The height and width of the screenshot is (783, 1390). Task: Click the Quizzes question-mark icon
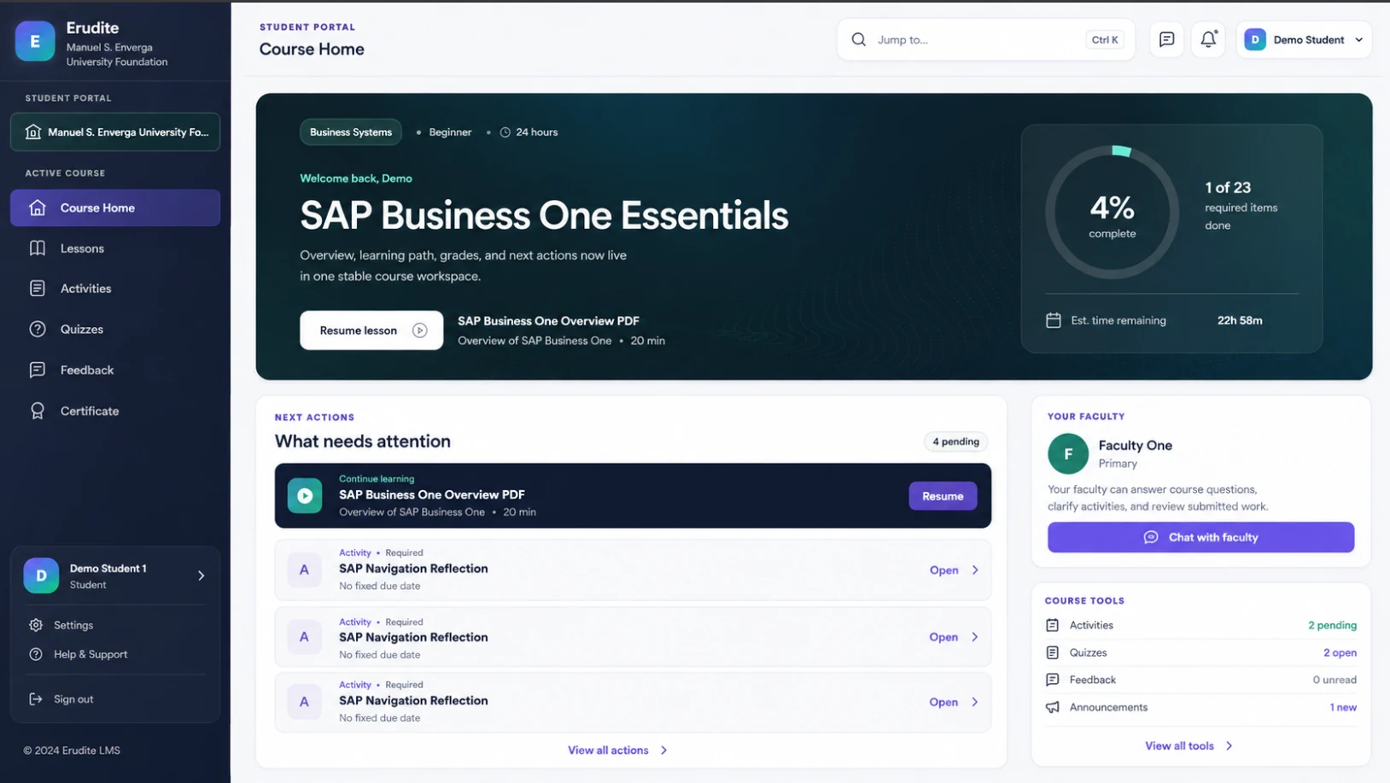[x=37, y=330]
